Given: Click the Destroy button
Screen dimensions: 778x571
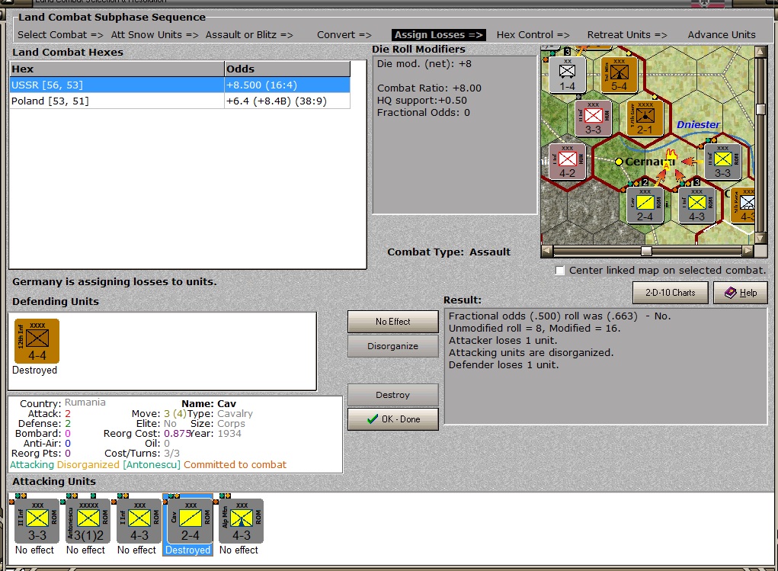Looking at the screenshot, I should [x=393, y=395].
